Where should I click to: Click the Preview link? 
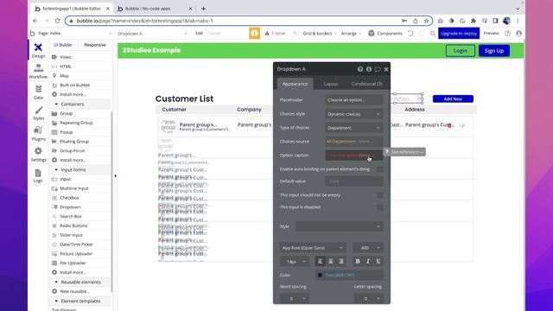pyautogui.click(x=491, y=33)
